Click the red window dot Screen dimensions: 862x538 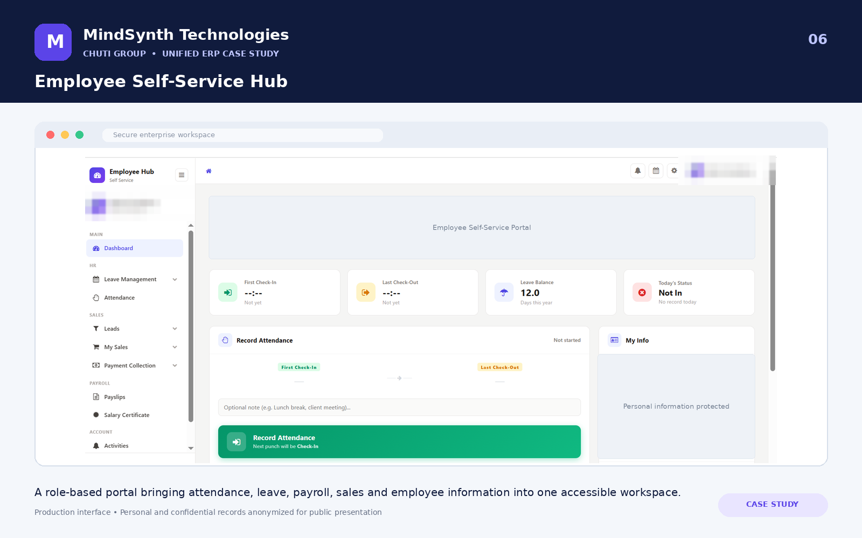tap(50, 135)
